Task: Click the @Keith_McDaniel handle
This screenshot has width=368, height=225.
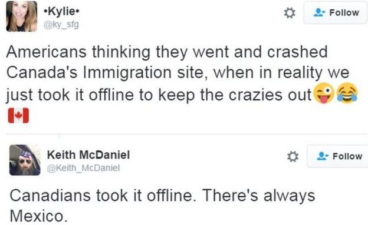Action: [x=84, y=167]
